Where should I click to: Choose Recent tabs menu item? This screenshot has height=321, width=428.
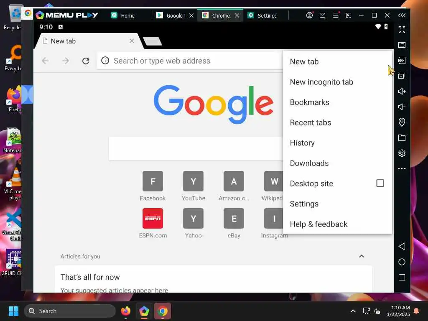click(337, 122)
